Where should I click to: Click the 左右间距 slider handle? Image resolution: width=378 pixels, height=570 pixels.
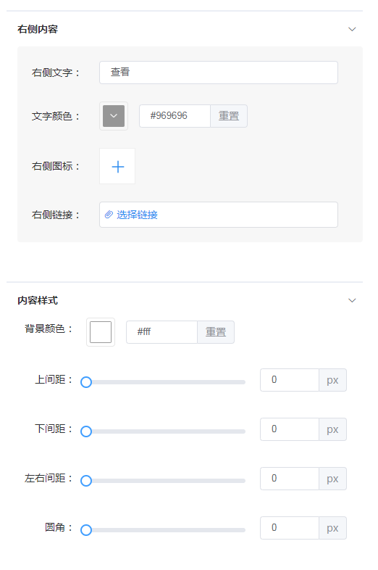pyautogui.click(x=86, y=481)
